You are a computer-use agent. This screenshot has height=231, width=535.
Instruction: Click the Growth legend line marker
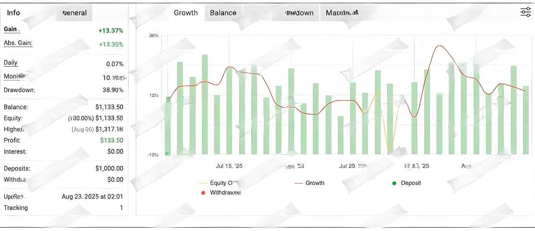pyautogui.click(x=298, y=183)
